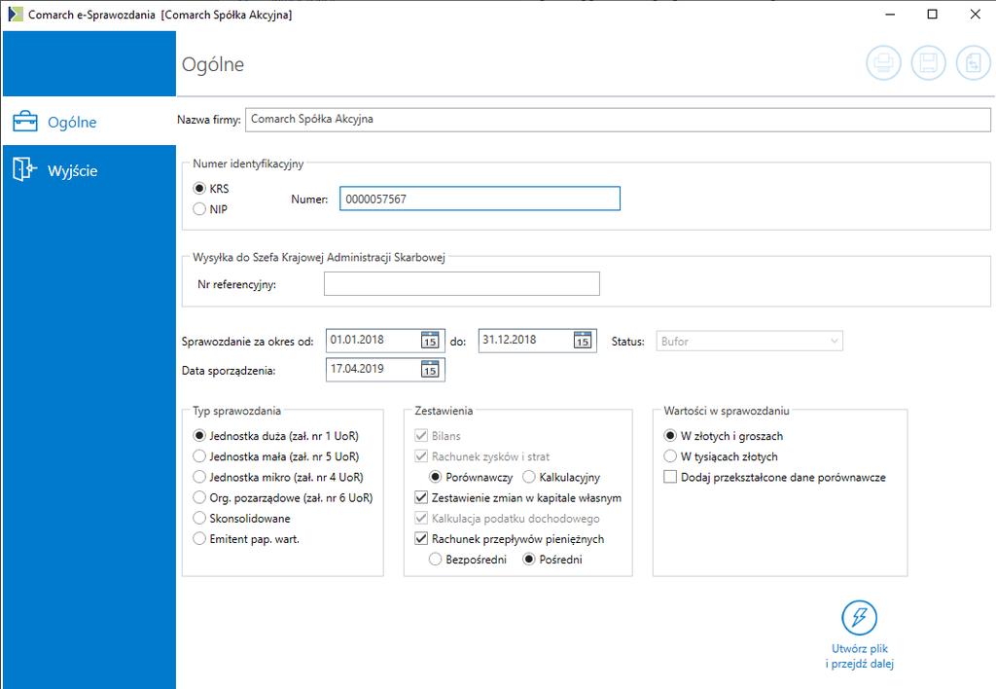Open calendar for the period start date 01.01.2018

coord(430,340)
